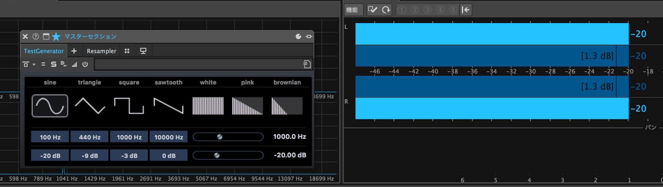Select meter preset 1 button
The height and width of the screenshot is (187, 663).
(x=402, y=9)
